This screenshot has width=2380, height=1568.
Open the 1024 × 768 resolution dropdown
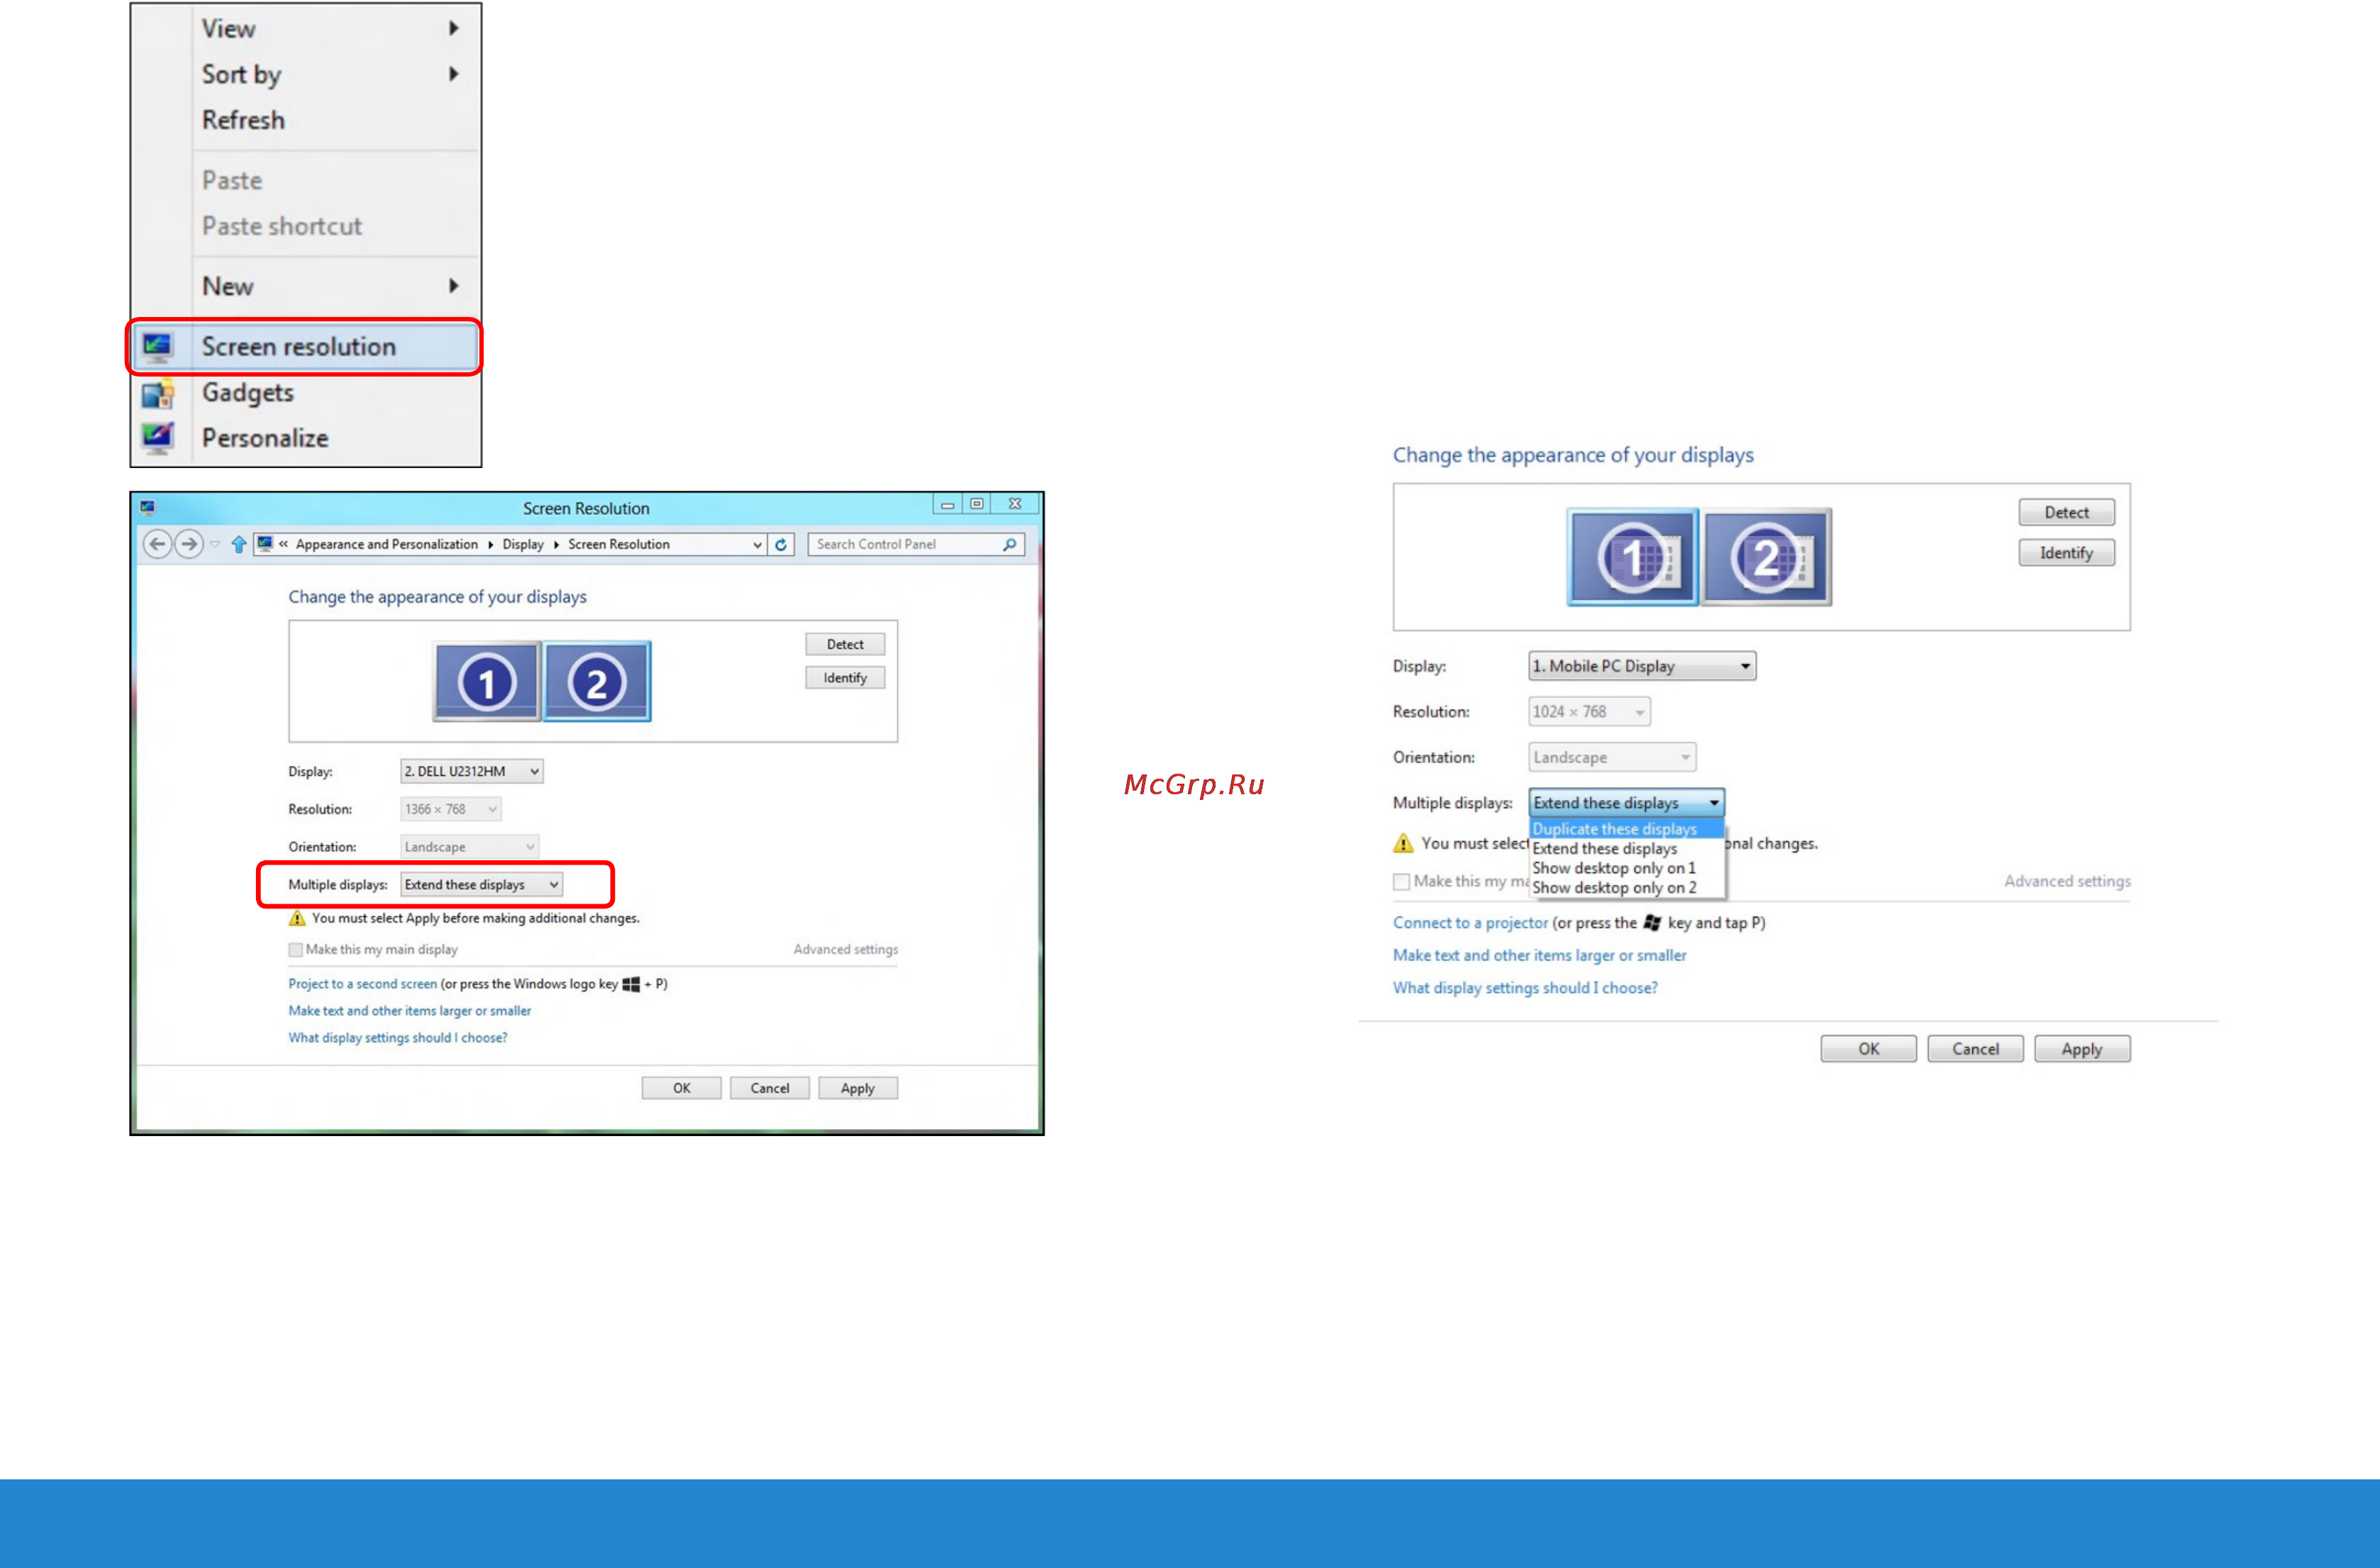(1589, 712)
